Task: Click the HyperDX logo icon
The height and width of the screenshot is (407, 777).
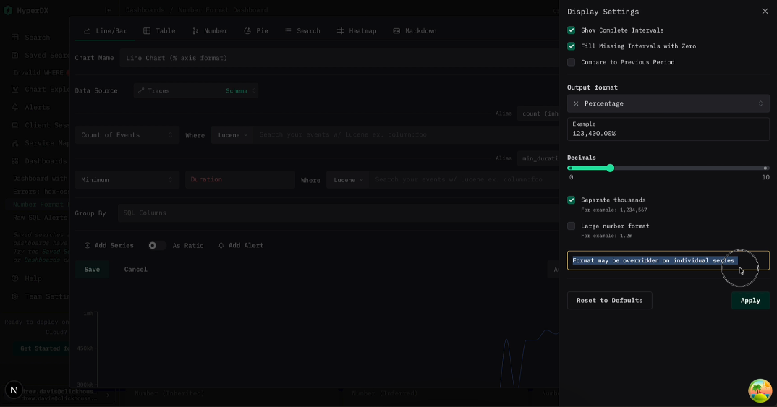Action: pos(8,10)
